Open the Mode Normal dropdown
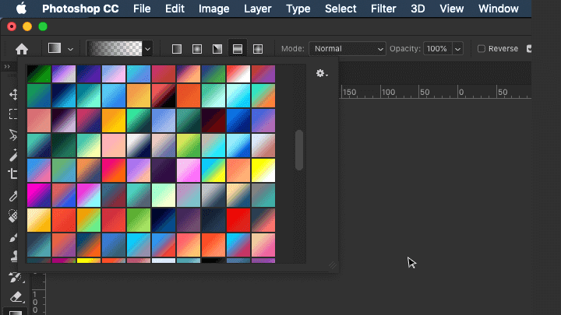Image resolution: width=561 pixels, height=315 pixels. (x=347, y=48)
